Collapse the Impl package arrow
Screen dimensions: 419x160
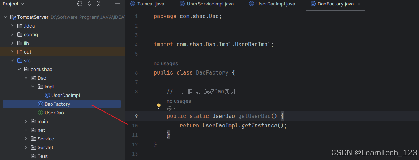(33, 87)
